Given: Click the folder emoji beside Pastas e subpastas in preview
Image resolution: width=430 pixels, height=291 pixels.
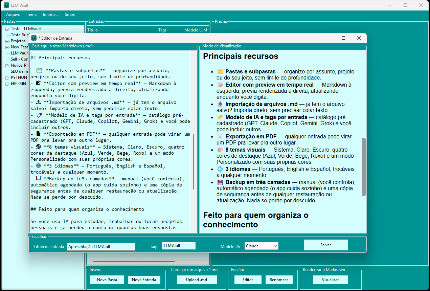Looking at the screenshot, I should coord(220,72).
